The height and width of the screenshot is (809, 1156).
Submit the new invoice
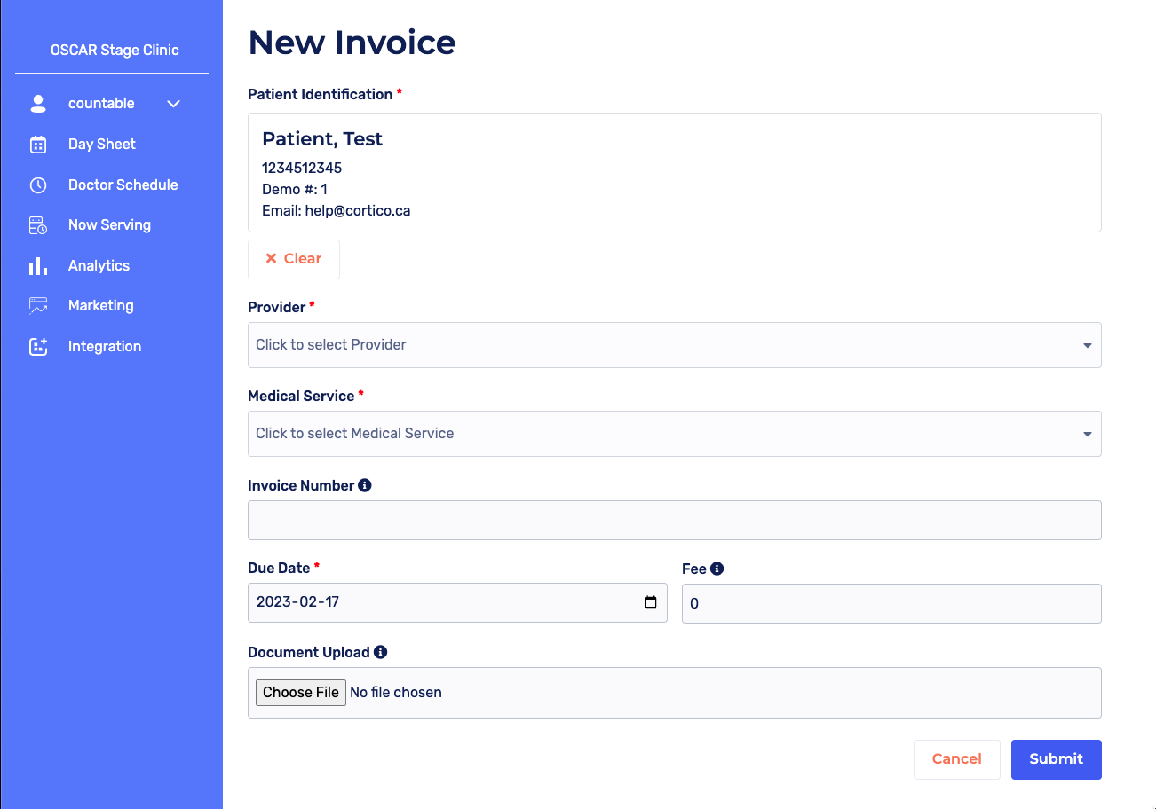pyautogui.click(x=1056, y=759)
